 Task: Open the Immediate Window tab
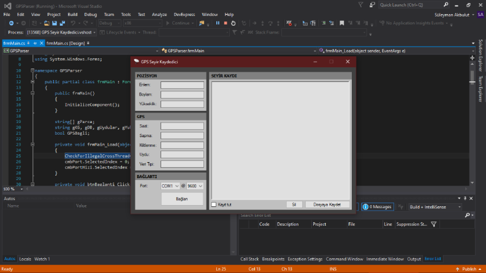385,259
